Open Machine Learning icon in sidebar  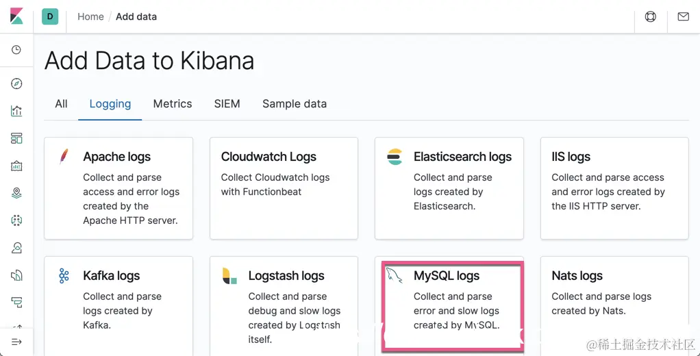click(x=16, y=220)
